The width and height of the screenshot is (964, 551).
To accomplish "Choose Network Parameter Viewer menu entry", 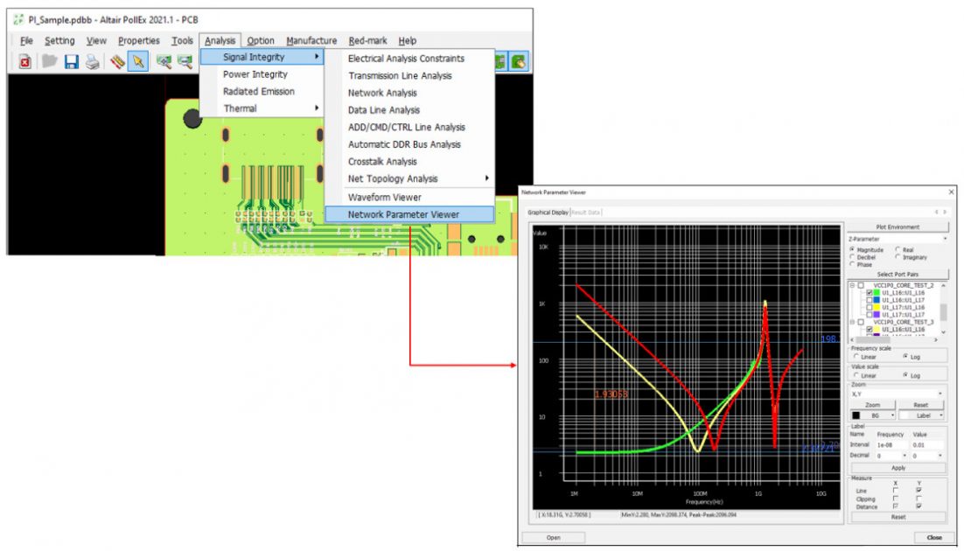I will click(x=402, y=214).
